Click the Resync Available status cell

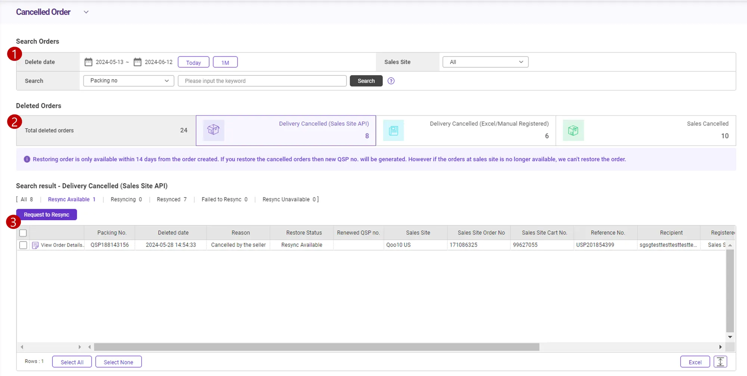pyautogui.click(x=302, y=245)
